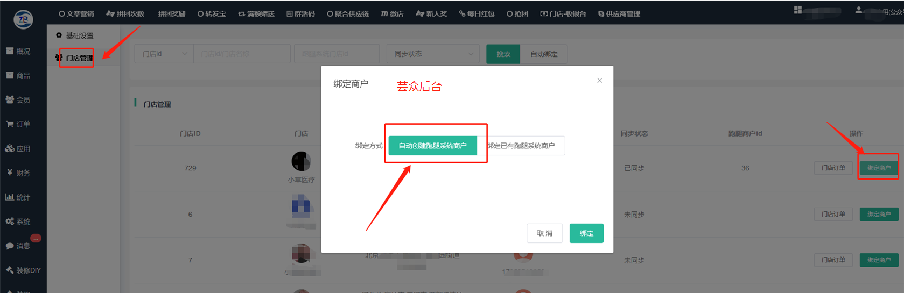The width and height of the screenshot is (904, 293).
Task: Open 统计 statistics in left sidebar
Action: point(19,197)
